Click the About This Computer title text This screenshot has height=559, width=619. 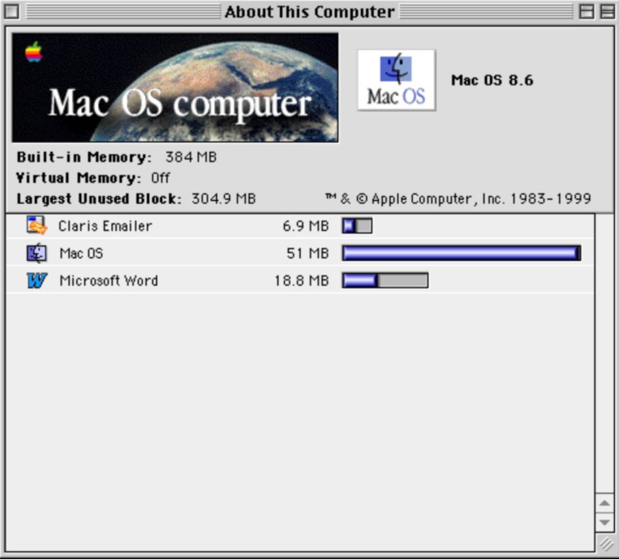click(310, 11)
